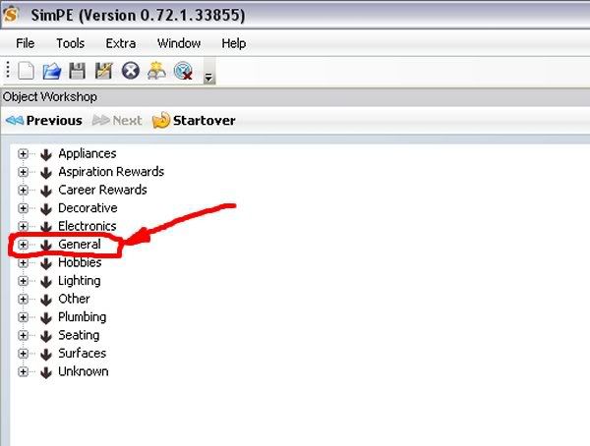Open the Help menu

pos(234,43)
